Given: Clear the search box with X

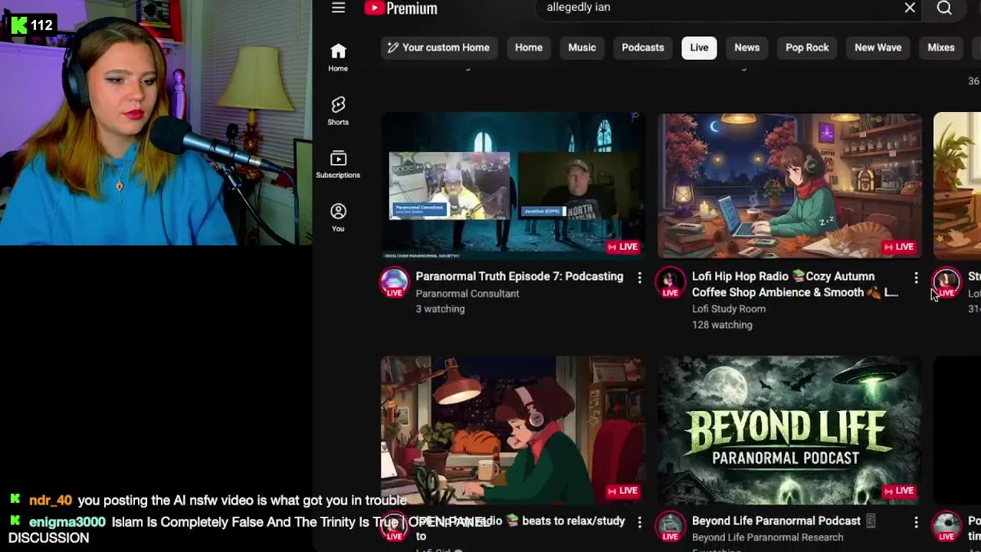Looking at the screenshot, I should [910, 8].
